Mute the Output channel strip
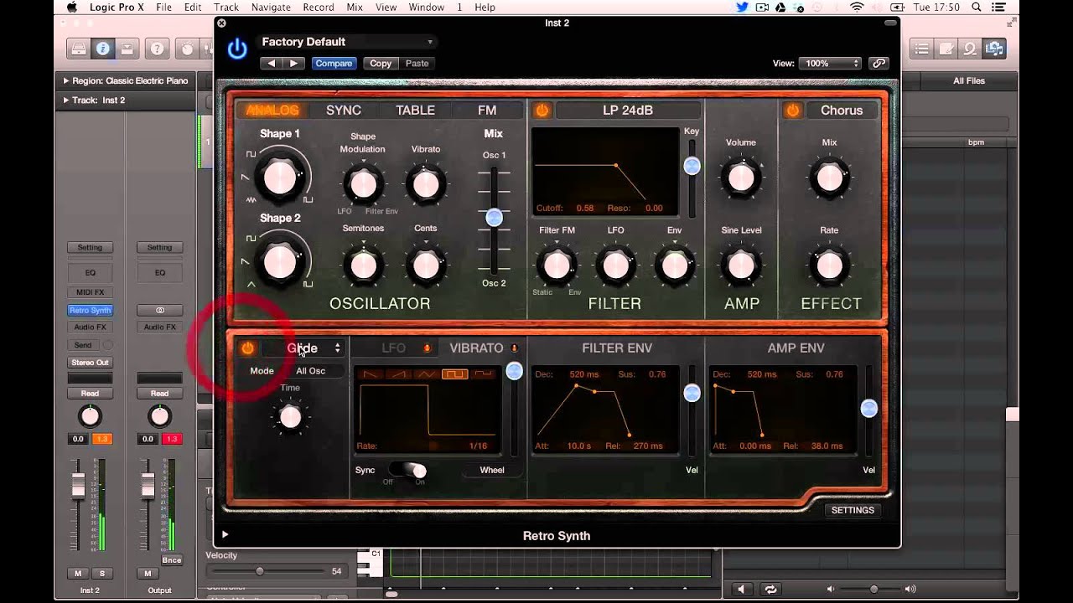The image size is (1073, 603). (x=148, y=573)
